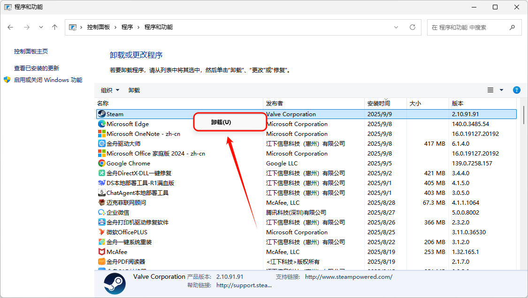The image size is (528, 298).
Task: Select install date 2025/8/28 cell
Action: (x=381, y=202)
